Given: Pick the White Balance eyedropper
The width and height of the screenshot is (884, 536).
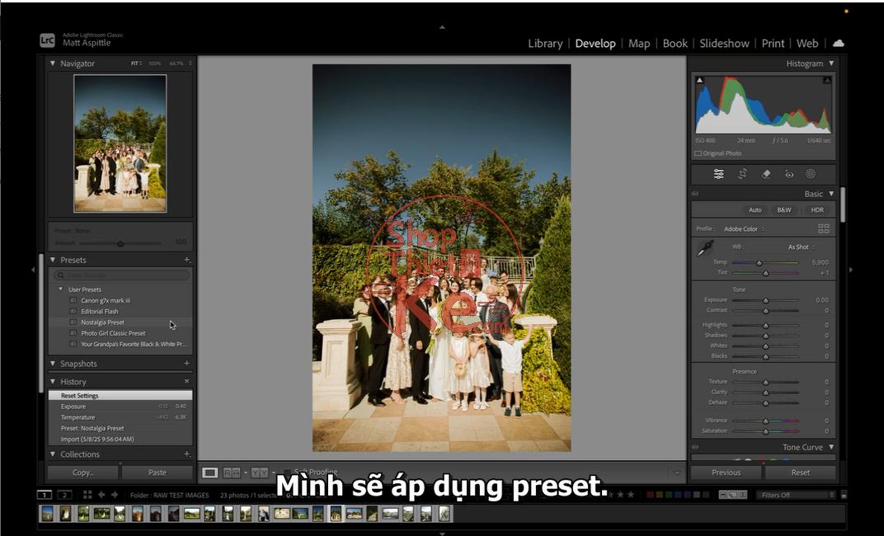Looking at the screenshot, I should click(704, 247).
